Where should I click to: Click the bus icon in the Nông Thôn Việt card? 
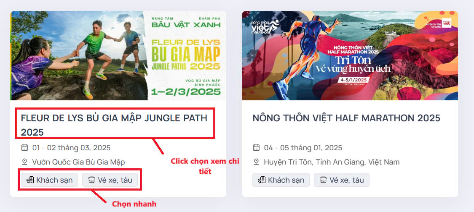323,180
